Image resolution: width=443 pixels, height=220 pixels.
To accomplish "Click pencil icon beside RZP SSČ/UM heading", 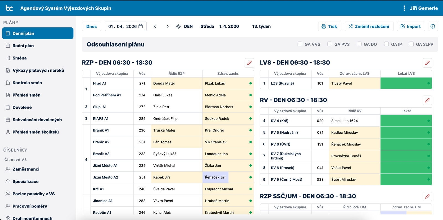I will click(427, 196).
